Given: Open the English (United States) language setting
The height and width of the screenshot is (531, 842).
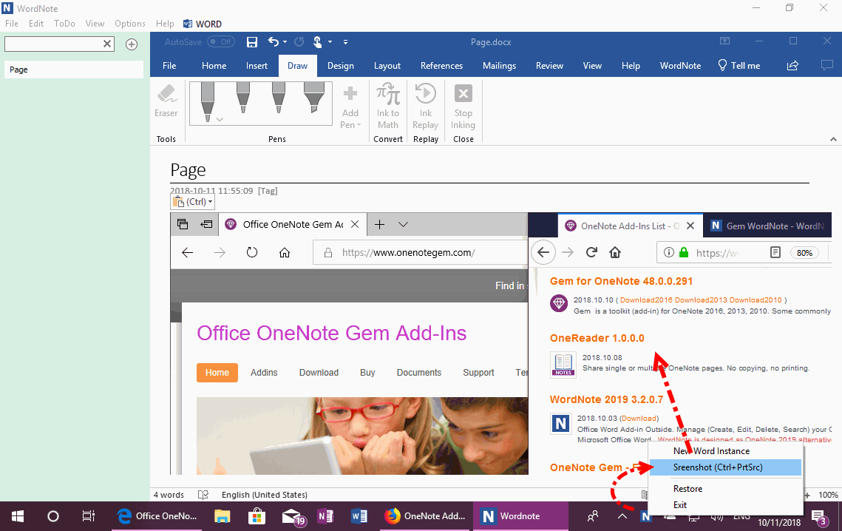Looking at the screenshot, I should [x=265, y=495].
